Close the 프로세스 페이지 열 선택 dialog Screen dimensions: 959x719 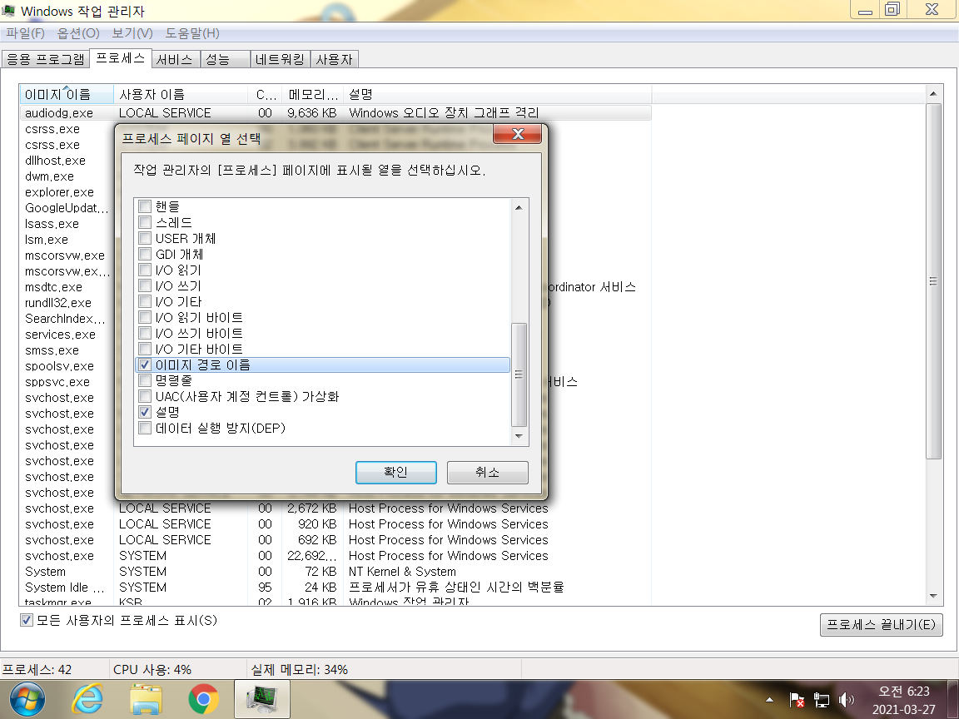coord(518,134)
